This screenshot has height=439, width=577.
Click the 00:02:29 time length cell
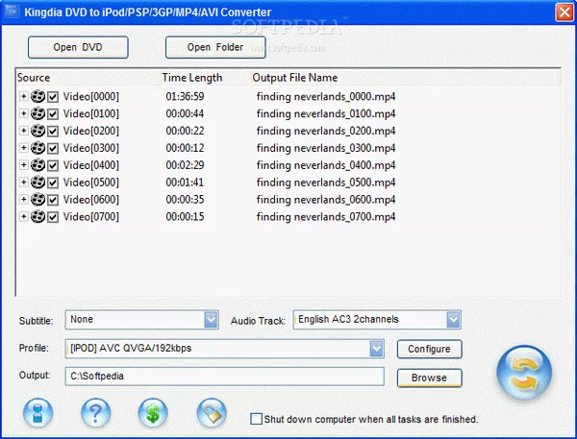pyautogui.click(x=185, y=165)
